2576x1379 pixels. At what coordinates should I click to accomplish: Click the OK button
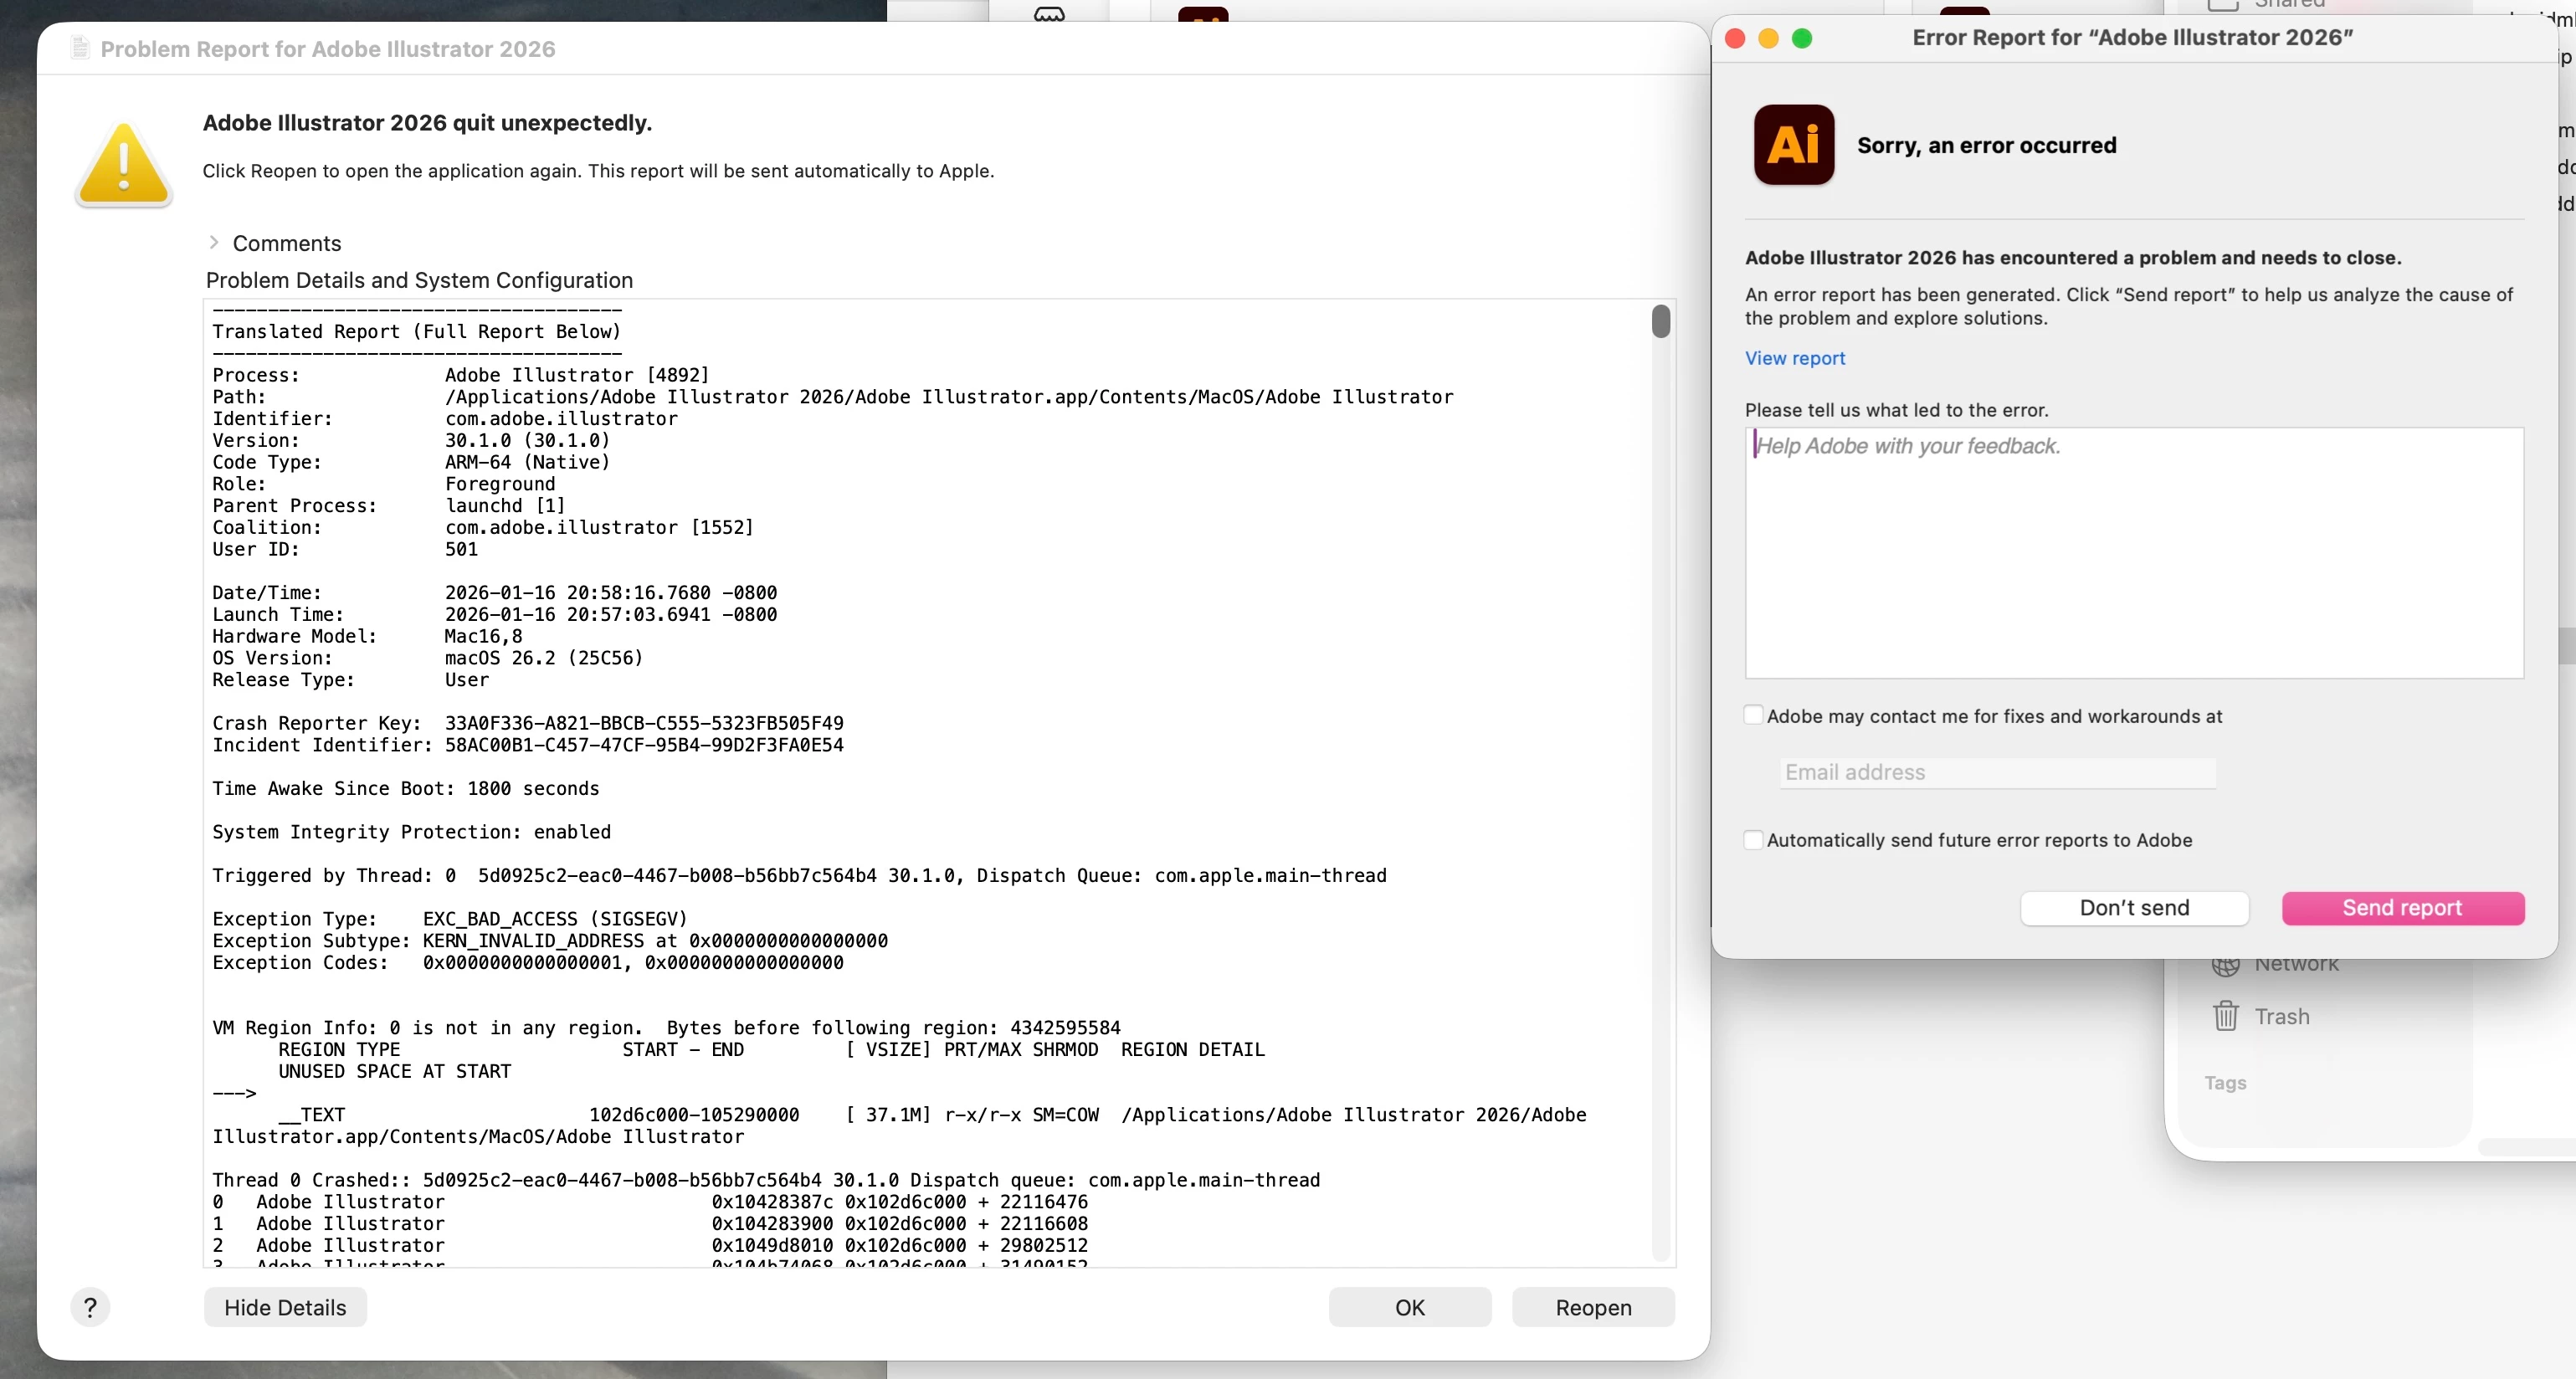click(1410, 1307)
